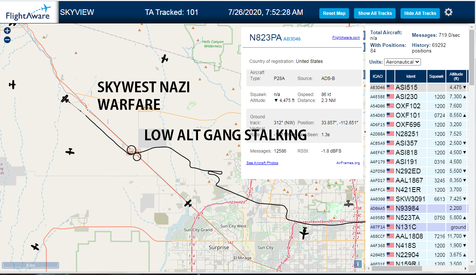Click the map attribution info icon
Screen dimensions: 476x275
[358, 264]
